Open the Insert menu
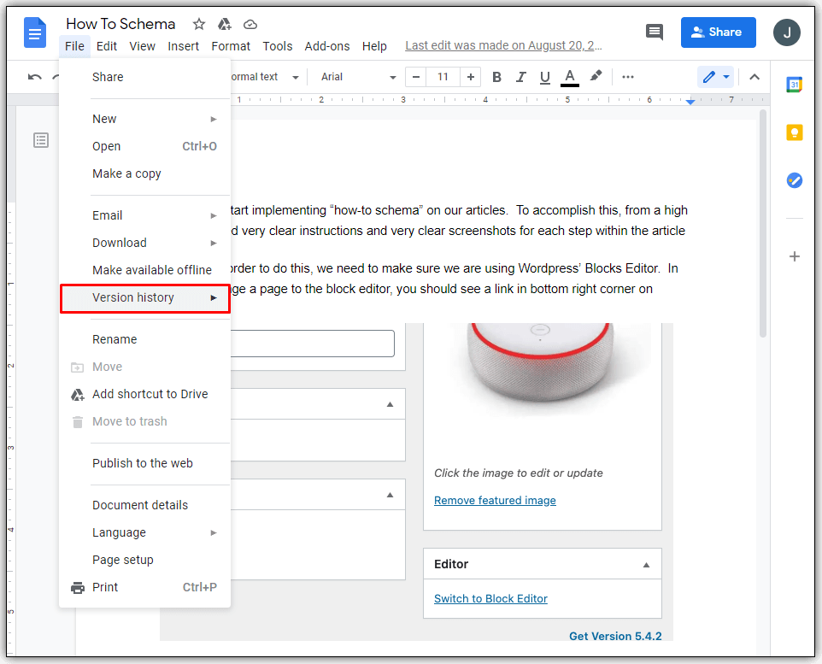 183,46
